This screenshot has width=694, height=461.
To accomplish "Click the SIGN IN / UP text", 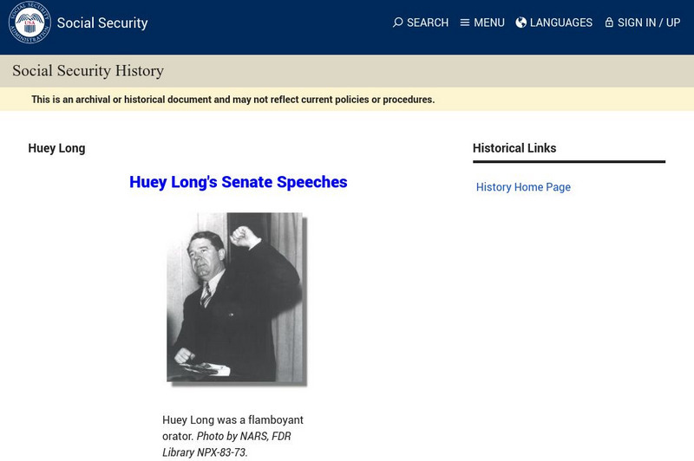I will point(649,23).
